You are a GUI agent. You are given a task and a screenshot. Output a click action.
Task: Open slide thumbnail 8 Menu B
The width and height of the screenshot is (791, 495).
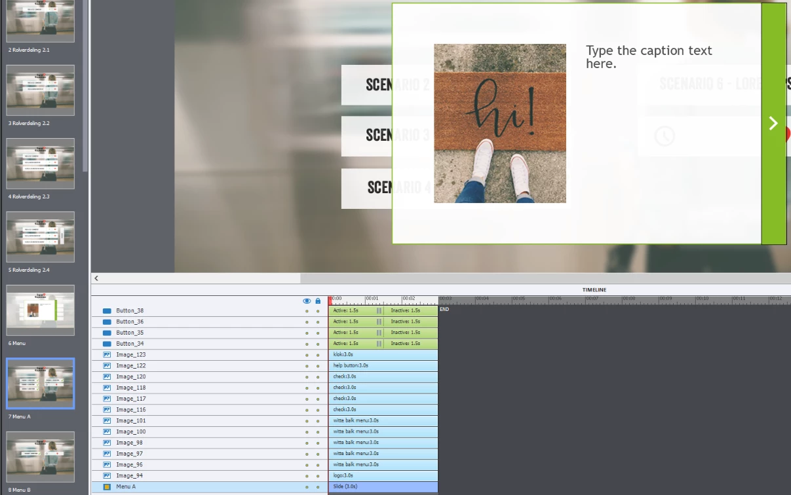pyautogui.click(x=41, y=457)
